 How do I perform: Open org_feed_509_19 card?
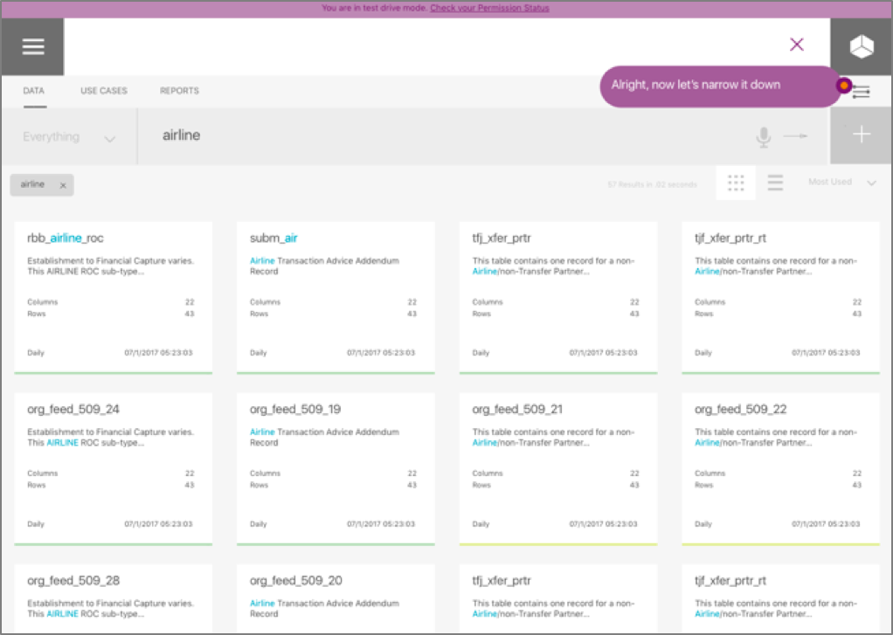336,469
